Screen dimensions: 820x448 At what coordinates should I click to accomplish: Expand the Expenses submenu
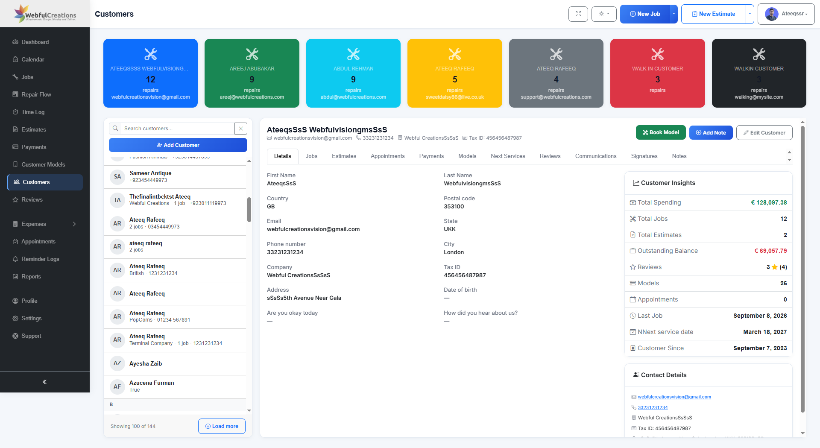(x=45, y=224)
